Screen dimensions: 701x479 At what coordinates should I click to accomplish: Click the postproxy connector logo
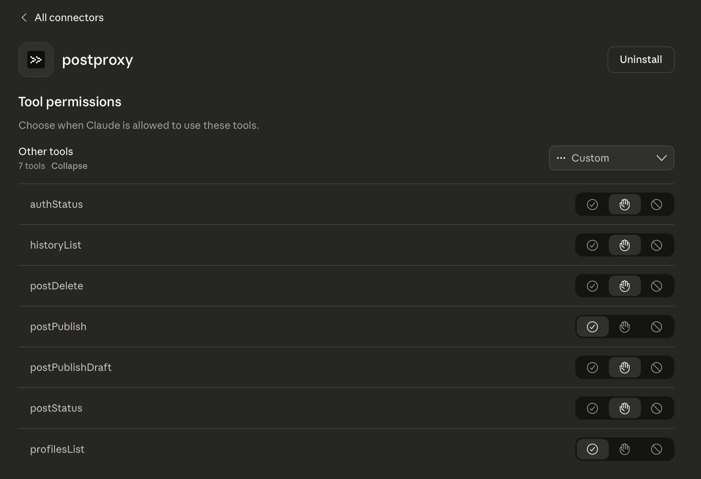point(36,59)
